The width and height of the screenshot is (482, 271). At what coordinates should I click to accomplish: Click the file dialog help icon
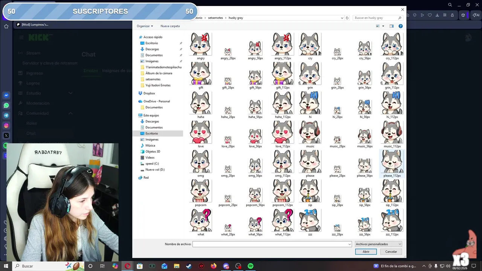(x=401, y=26)
